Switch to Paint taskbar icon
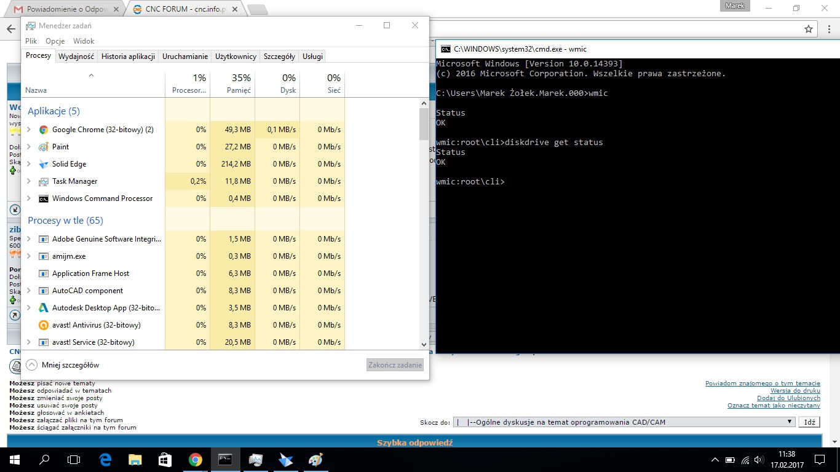Image resolution: width=840 pixels, height=472 pixels. point(315,460)
